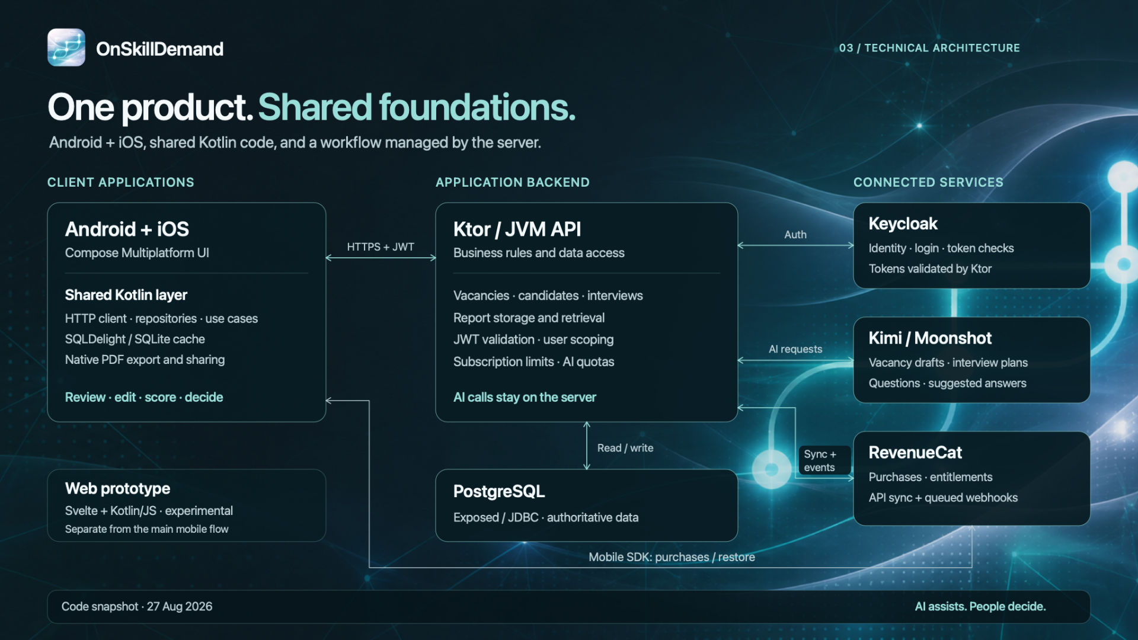Click the 'Ktor / JVM API' card title
Viewport: 1138px width, 640px height.
[517, 229]
